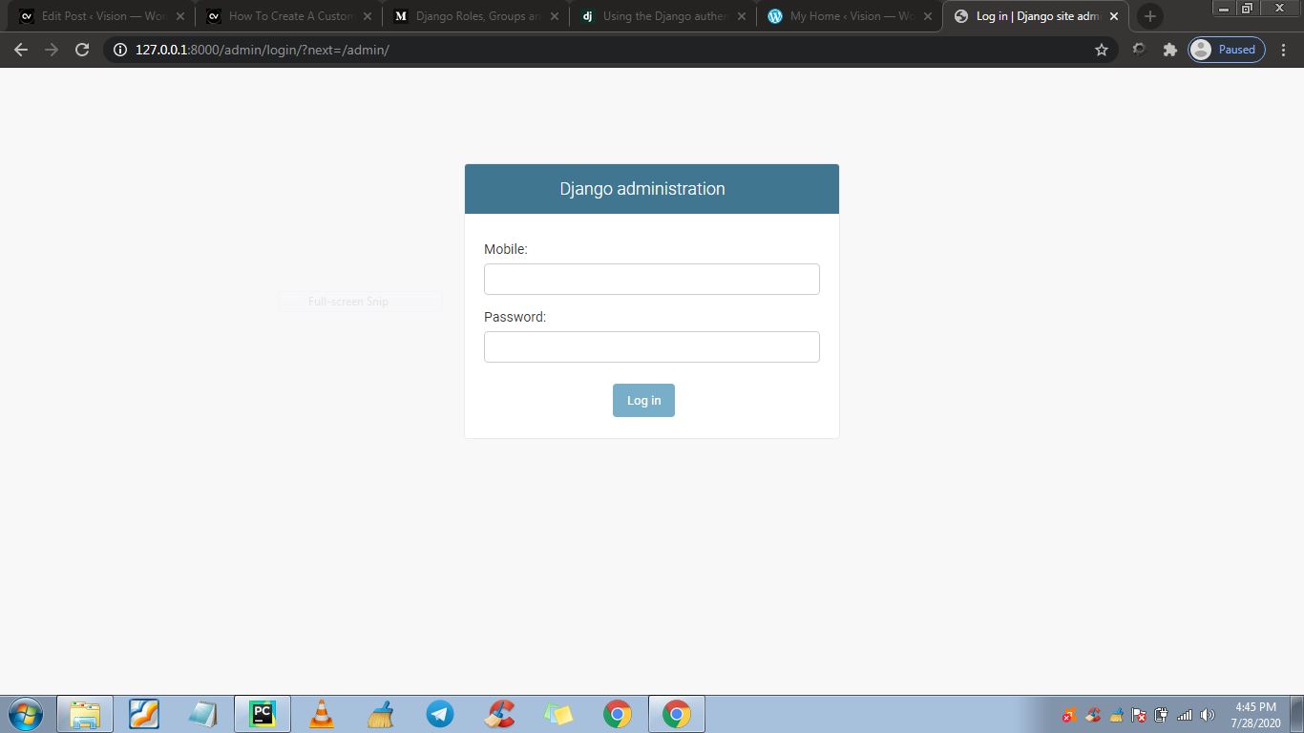The height and width of the screenshot is (733, 1304).
Task: Open PyCharm from the taskbar
Action: (263, 714)
